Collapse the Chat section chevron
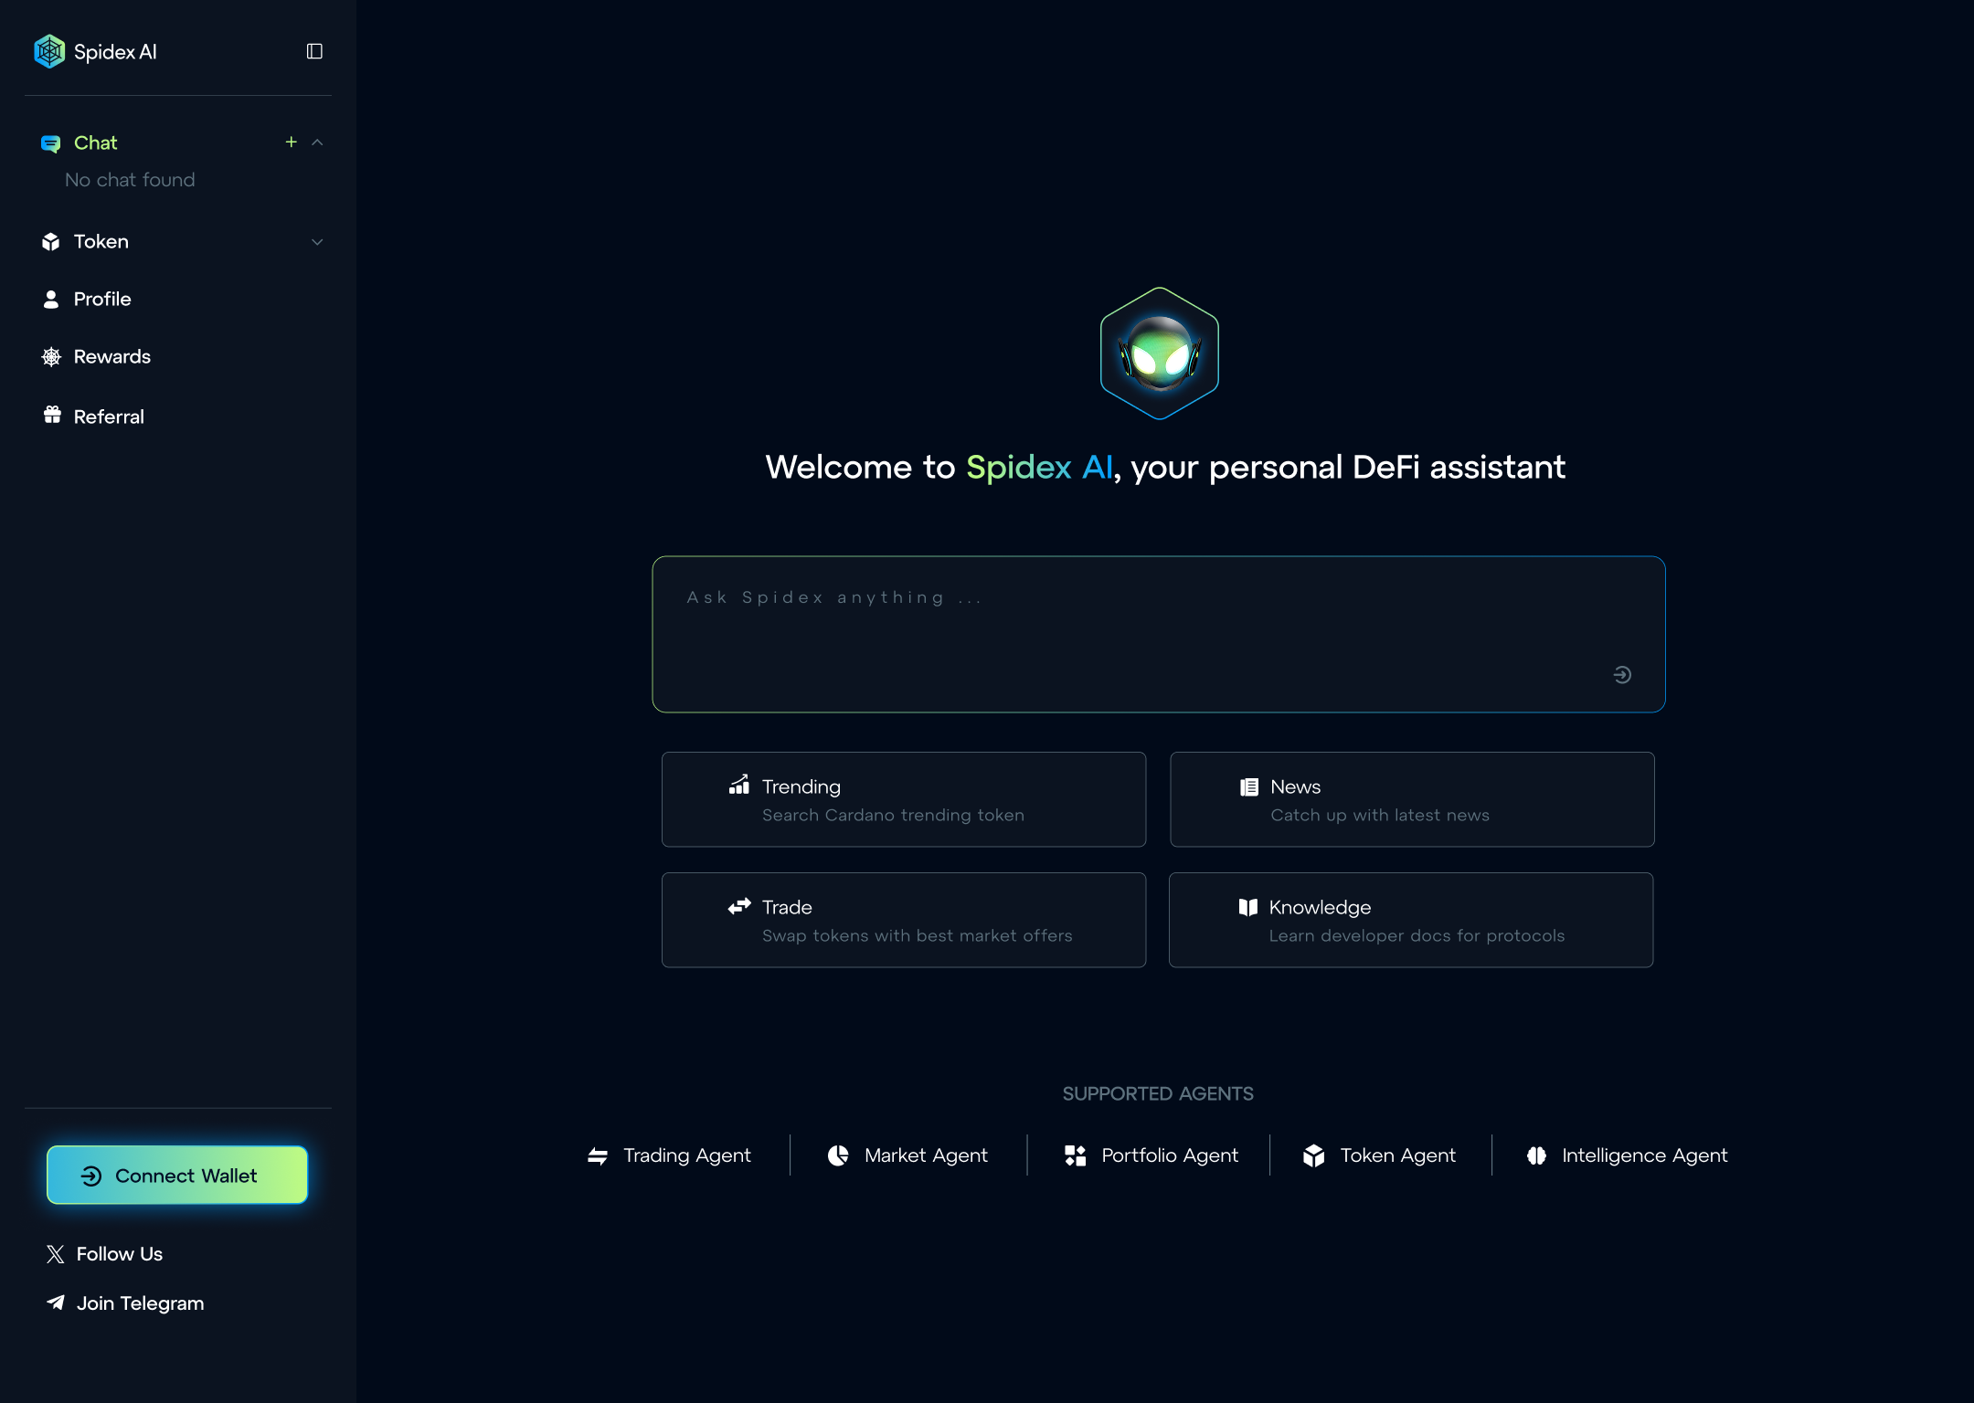 (x=317, y=142)
